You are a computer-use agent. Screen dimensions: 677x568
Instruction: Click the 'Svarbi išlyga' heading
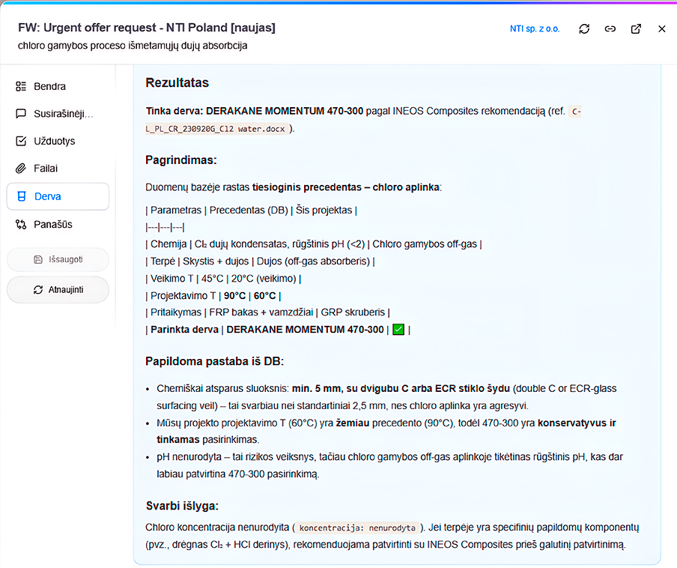(x=182, y=505)
